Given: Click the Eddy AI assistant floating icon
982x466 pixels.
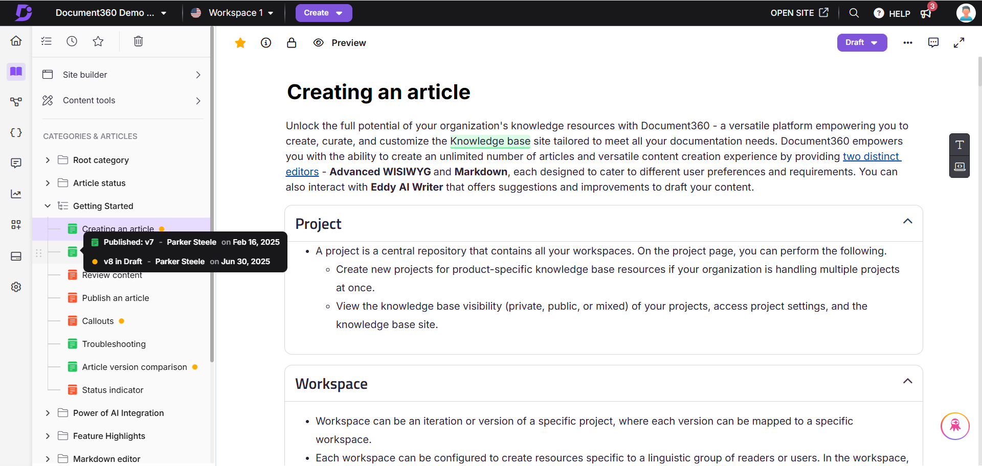Looking at the screenshot, I should coord(955,426).
